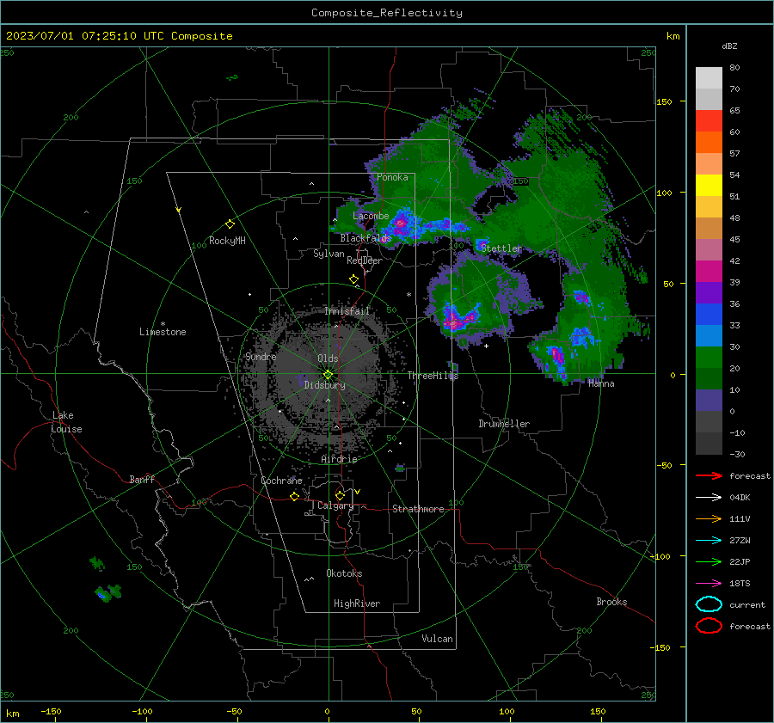774x723 pixels.
Task: Click the red 65-60 dBZ color swatch
Action: coord(709,121)
